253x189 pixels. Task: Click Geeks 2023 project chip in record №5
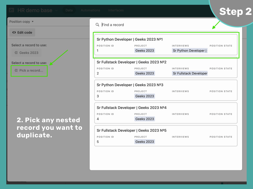tap(145, 142)
